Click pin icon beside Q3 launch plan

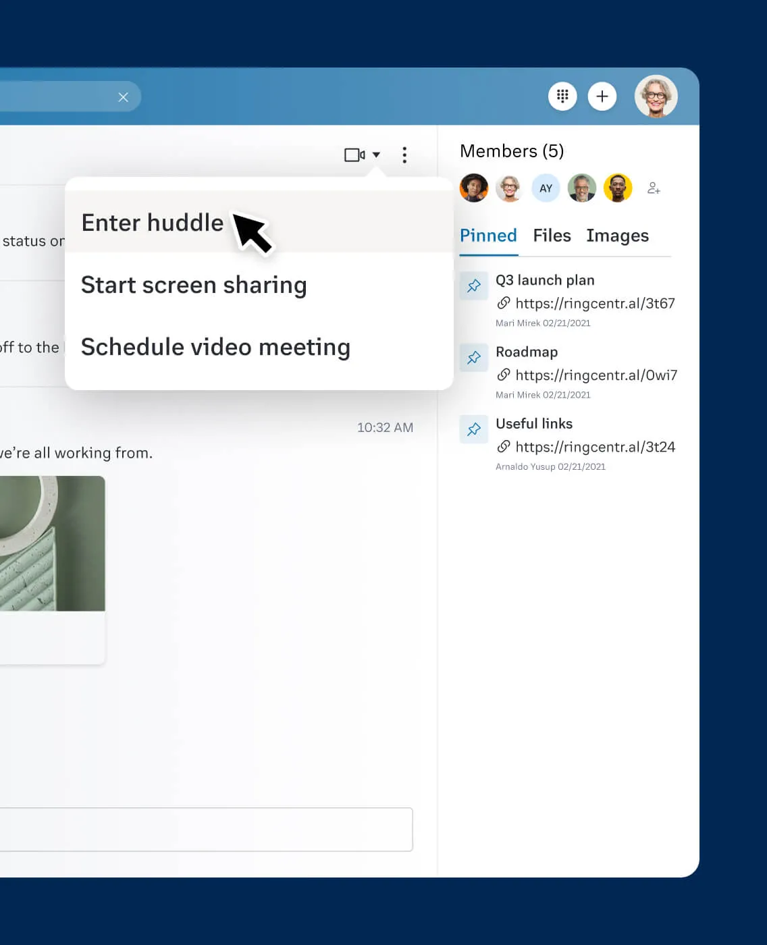474,286
